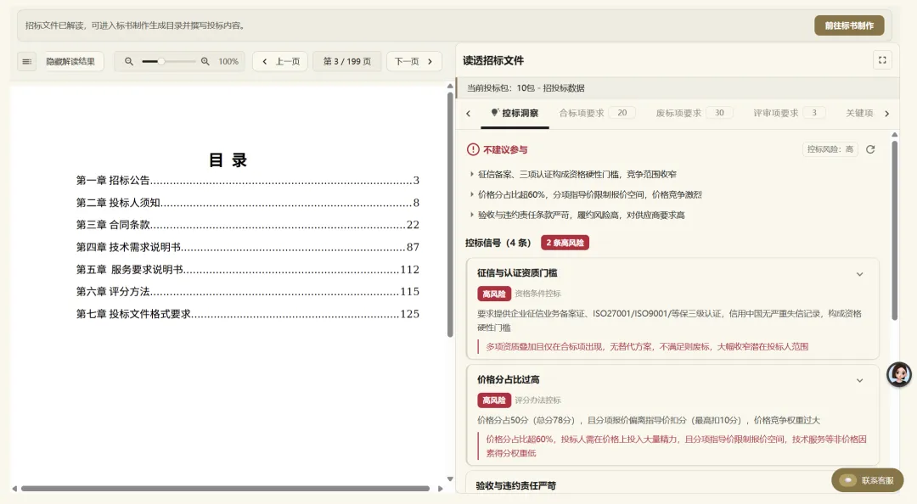This screenshot has width=917, height=504.
Task: Click the 控标风险: 高 badge
Action: click(x=830, y=149)
